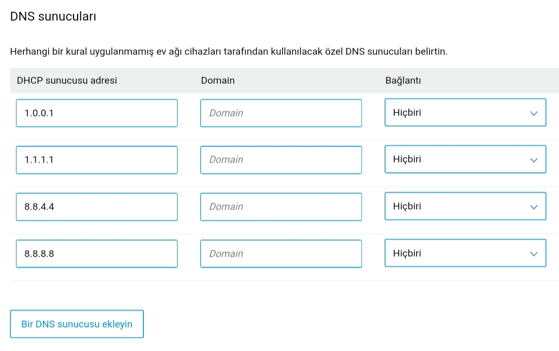Click the Domain field in the 8.8.4.4 row

(x=281, y=207)
